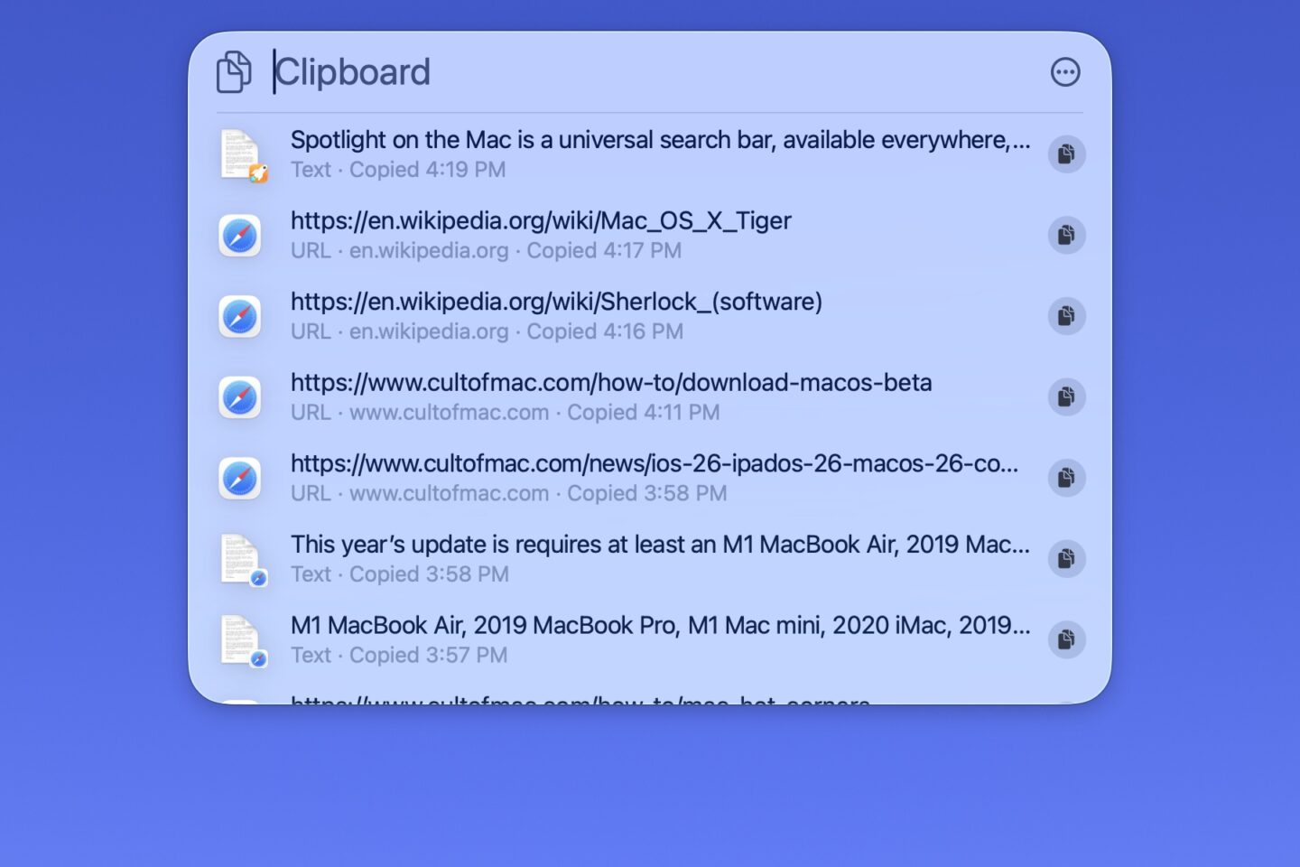Click the document icon for 'This year's update' entry
This screenshot has height=867, width=1300.
click(240, 558)
